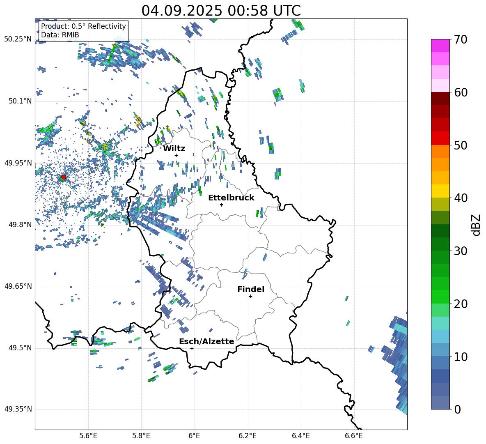Click the 49.8°N latitude label
The height and width of the screenshot is (444, 486).
20,225
